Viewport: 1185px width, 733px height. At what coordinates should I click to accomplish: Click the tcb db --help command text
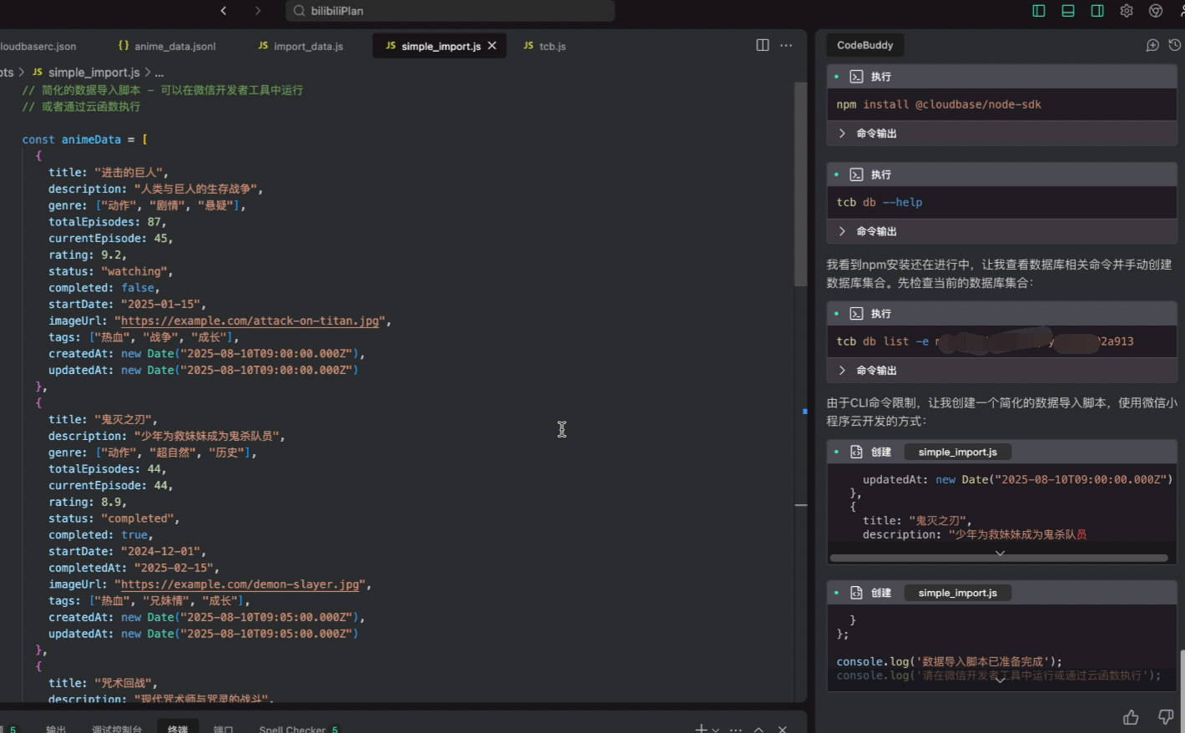pyautogui.click(x=879, y=202)
